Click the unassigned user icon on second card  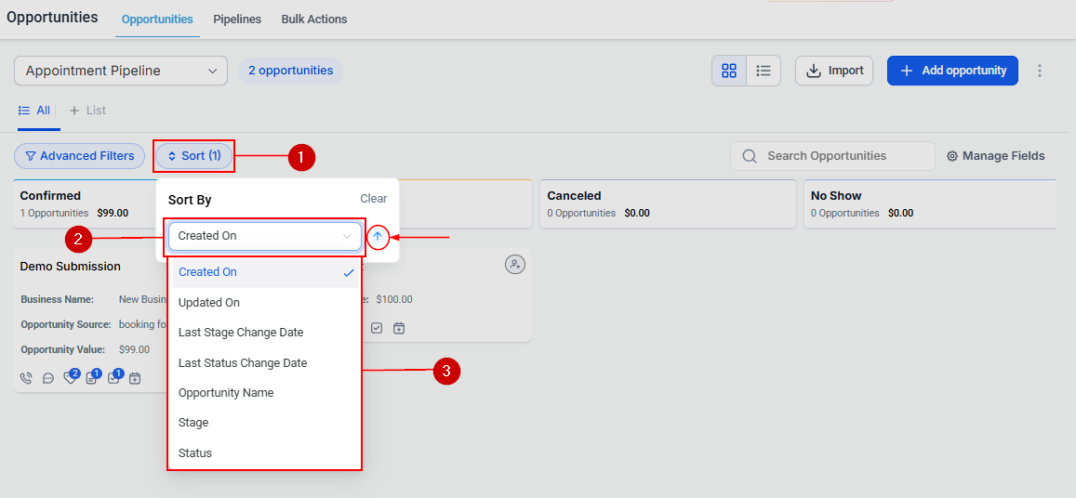point(514,265)
